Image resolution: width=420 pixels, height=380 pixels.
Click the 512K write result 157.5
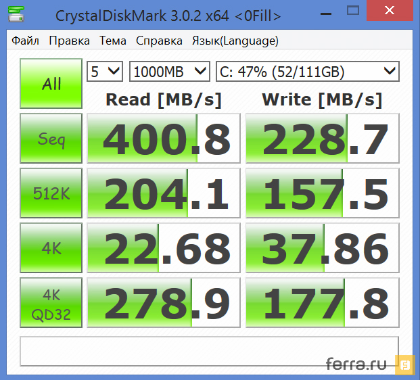click(323, 193)
